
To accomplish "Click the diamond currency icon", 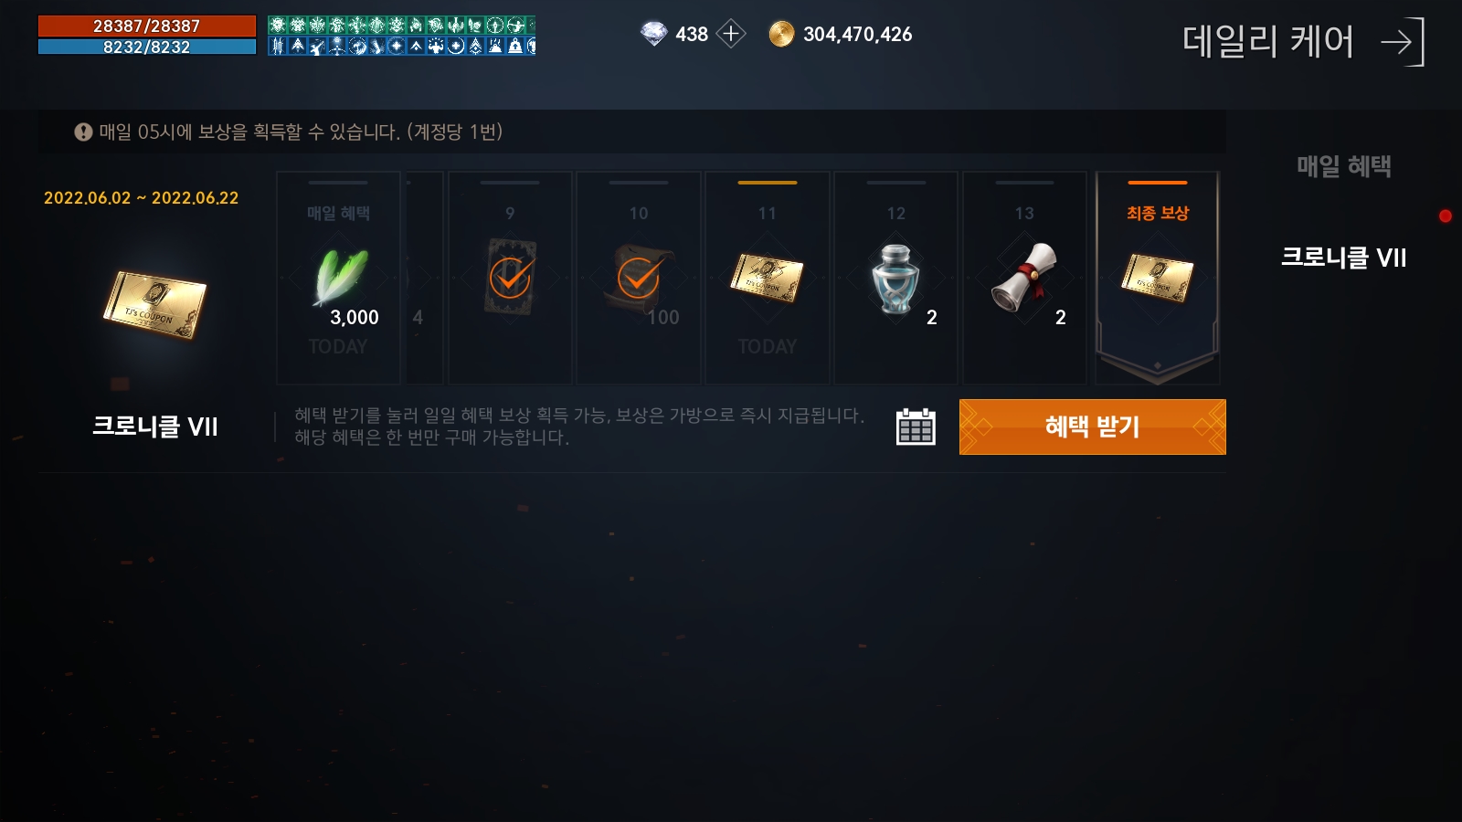I will point(653,34).
